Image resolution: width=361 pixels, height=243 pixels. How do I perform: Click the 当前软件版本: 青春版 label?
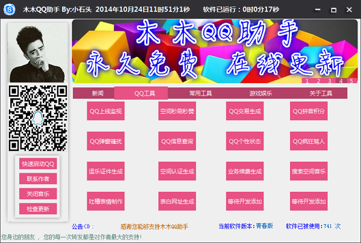coord(245,226)
